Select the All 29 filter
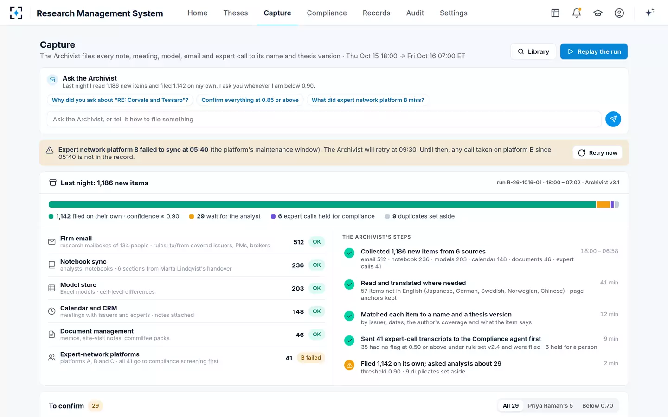The width and height of the screenshot is (668, 417). coord(511,406)
